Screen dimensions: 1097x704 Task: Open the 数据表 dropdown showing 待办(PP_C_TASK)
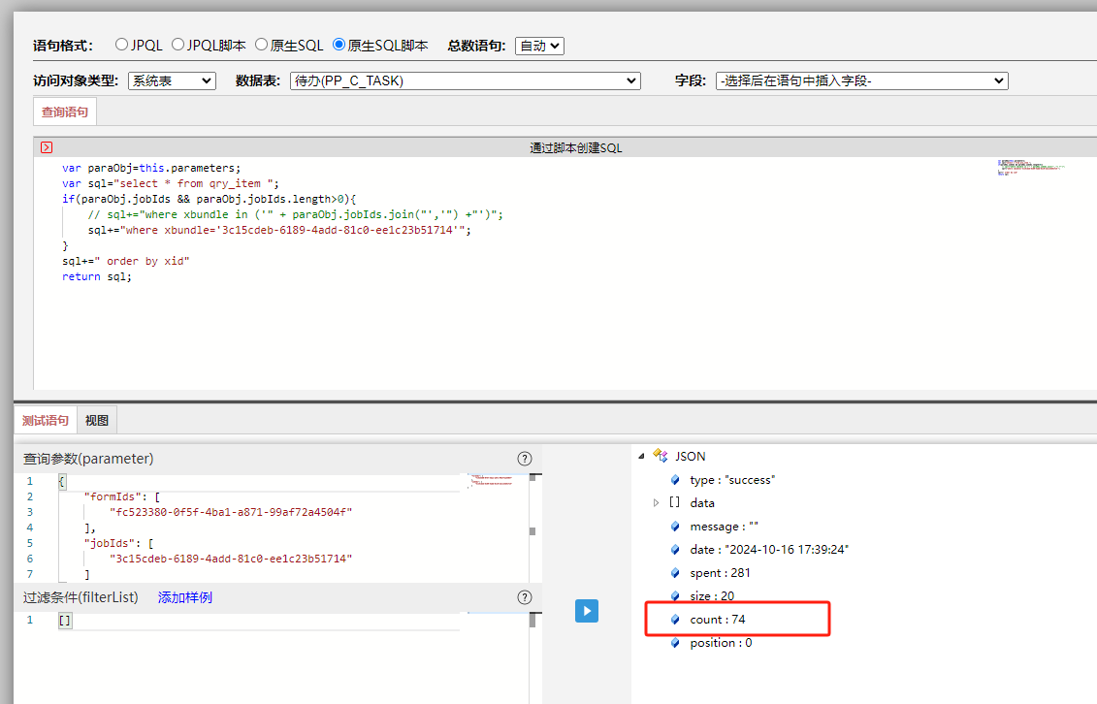tap(466, 81)
